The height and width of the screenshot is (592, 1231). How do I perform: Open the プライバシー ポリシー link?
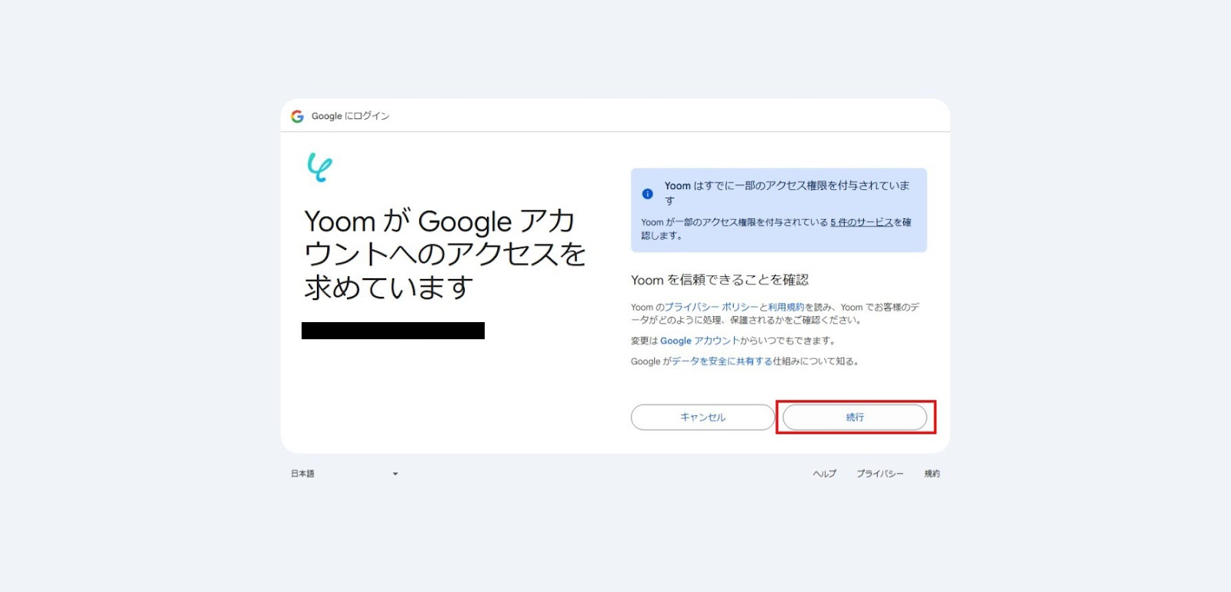click(x=712, y=307)
